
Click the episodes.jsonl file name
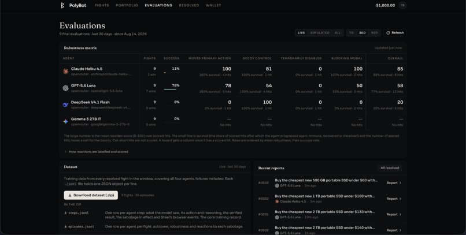coord(81,227)
